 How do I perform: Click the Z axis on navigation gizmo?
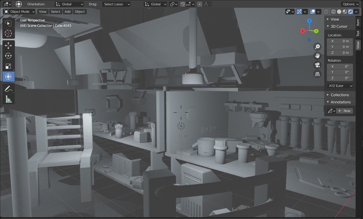coord(309,21)
